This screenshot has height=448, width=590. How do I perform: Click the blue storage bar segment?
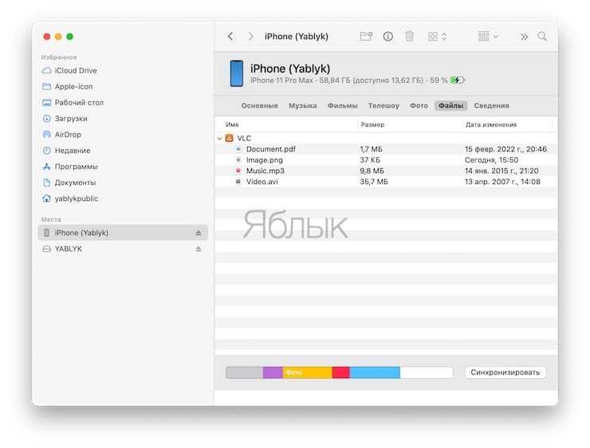pyautogui.click(x=375, y=373)
